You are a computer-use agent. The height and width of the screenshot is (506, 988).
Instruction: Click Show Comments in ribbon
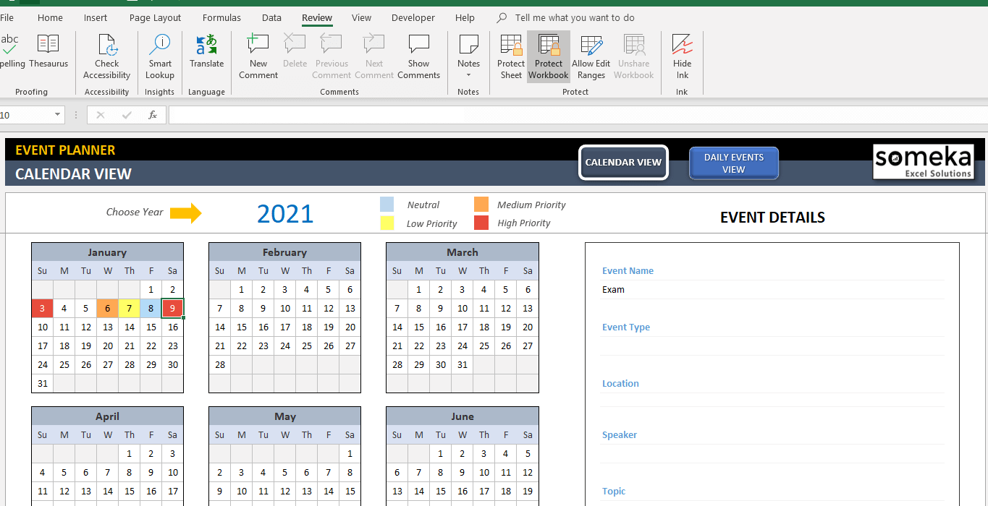coord(418,56)
